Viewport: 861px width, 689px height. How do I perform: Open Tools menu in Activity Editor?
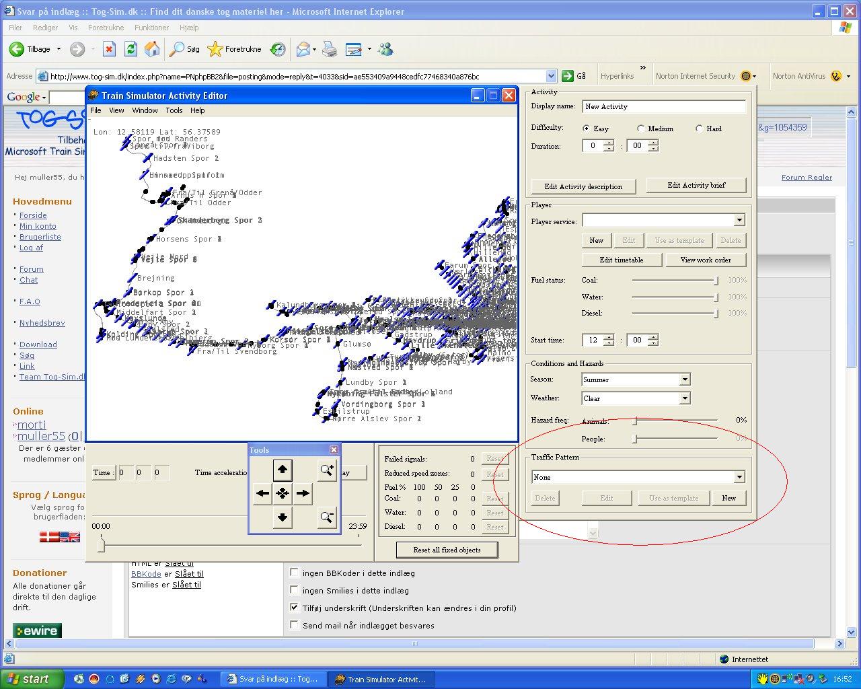pos(174,110)
